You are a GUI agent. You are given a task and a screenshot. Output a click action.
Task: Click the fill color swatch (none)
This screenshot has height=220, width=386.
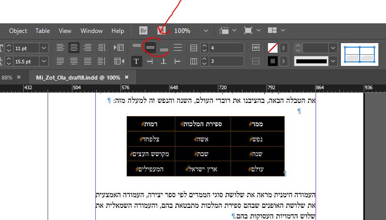[x=273, y=48]
